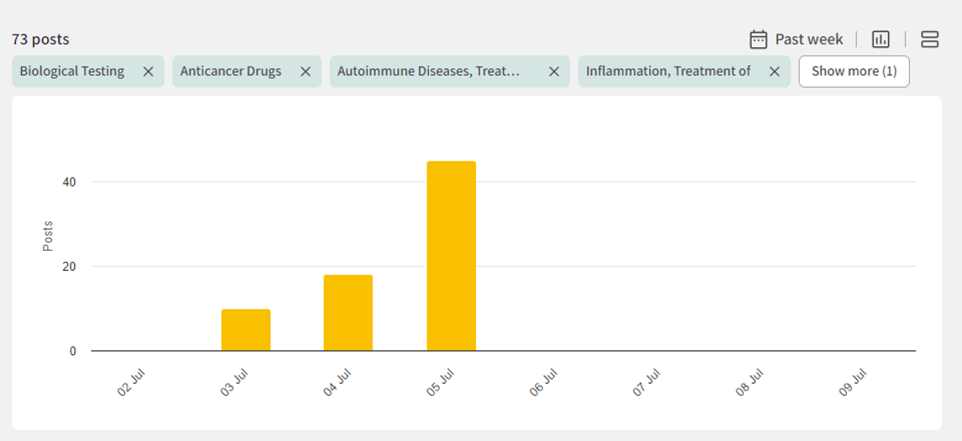962x441 pixels.
Task: Click the 09 Jul axis label
Action: click(854, 383)
